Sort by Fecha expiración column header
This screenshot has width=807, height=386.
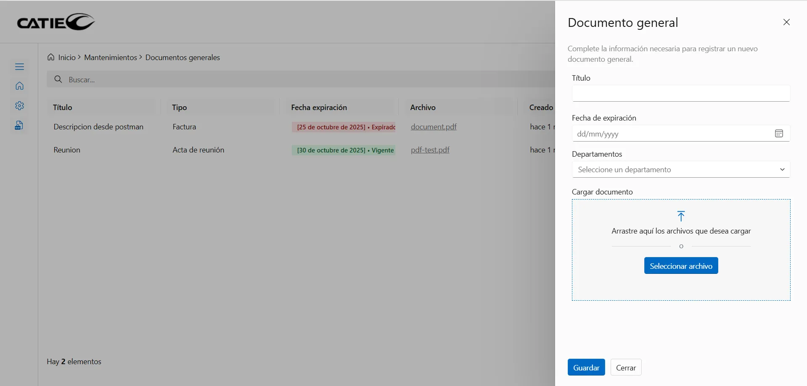click(x=319, y=108)
